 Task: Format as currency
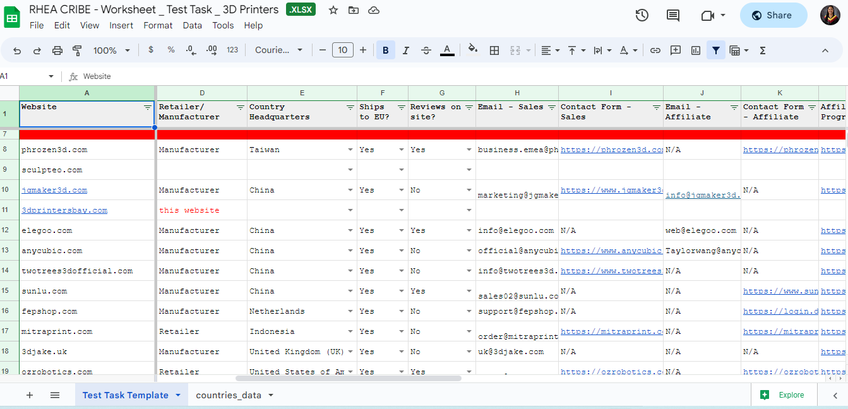pyautogui.click(x=150, y=50)
